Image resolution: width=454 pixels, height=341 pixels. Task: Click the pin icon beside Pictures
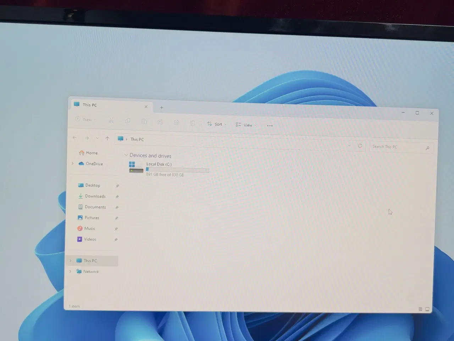coord(116,218)
